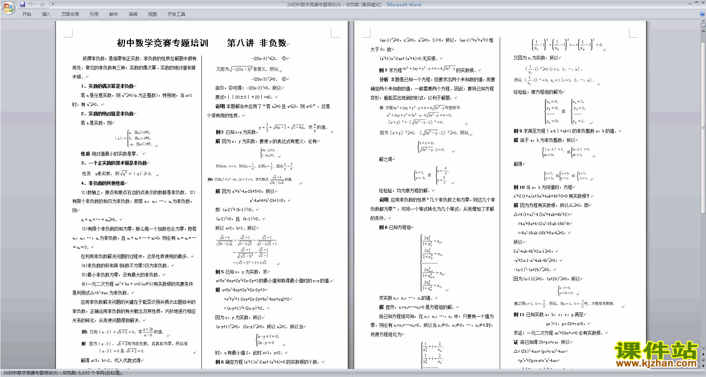Click the blue Help question mark icon
Image resolution: width=706 pixels, height=377 pixels.
(702, 14)
